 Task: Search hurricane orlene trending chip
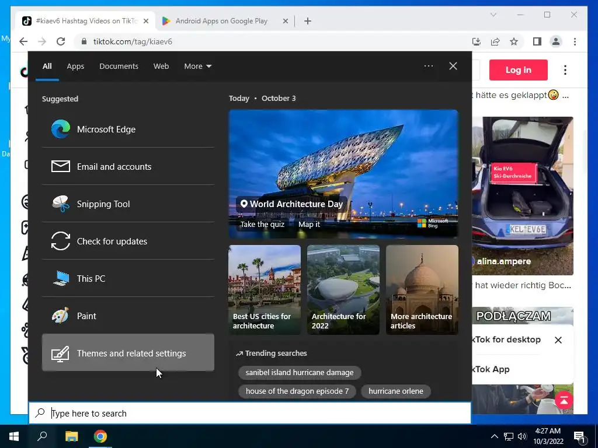click(x=395, y=391)
